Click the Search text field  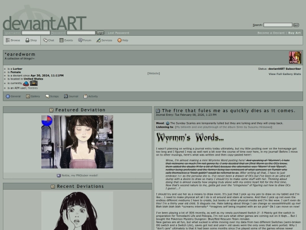tap(278, 25)
